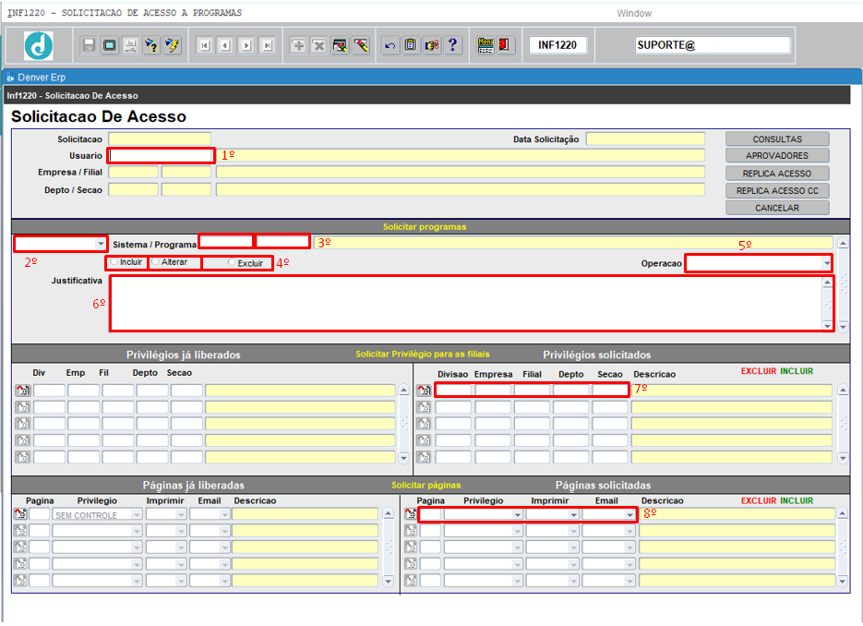
Task: Click the Undo arrow toolbar icon
Action: (390, 45)
